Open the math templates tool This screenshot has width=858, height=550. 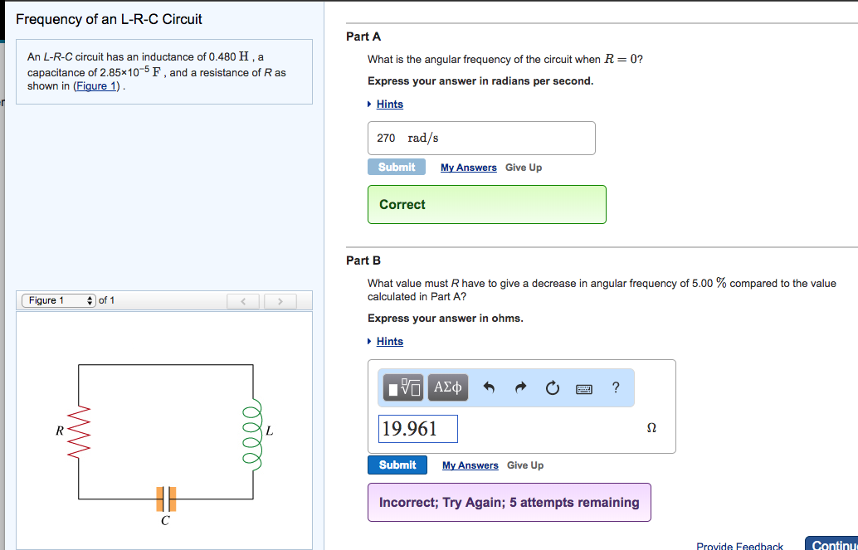point(404,387)
